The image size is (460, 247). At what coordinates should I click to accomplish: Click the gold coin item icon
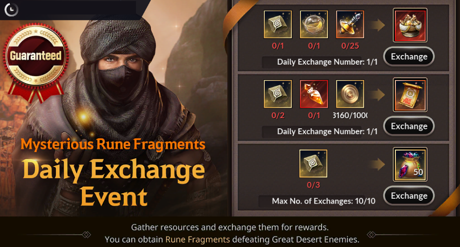350,94
